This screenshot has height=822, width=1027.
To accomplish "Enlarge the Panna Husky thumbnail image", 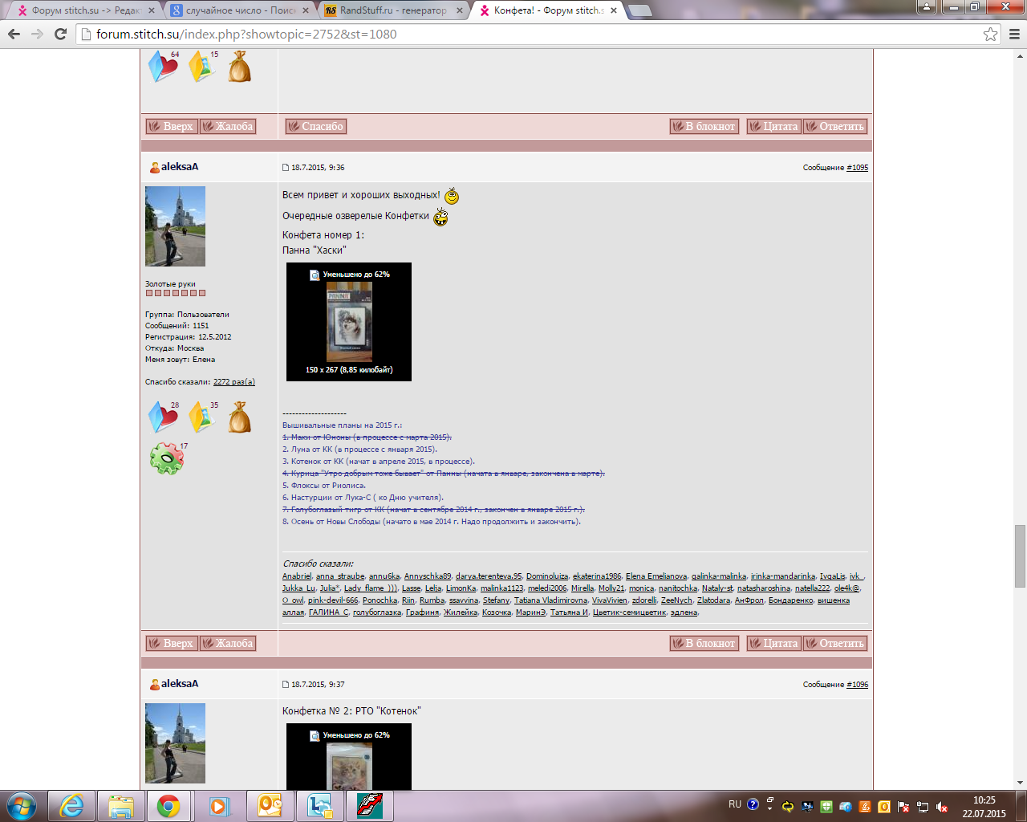I will (x=349, y=322).
